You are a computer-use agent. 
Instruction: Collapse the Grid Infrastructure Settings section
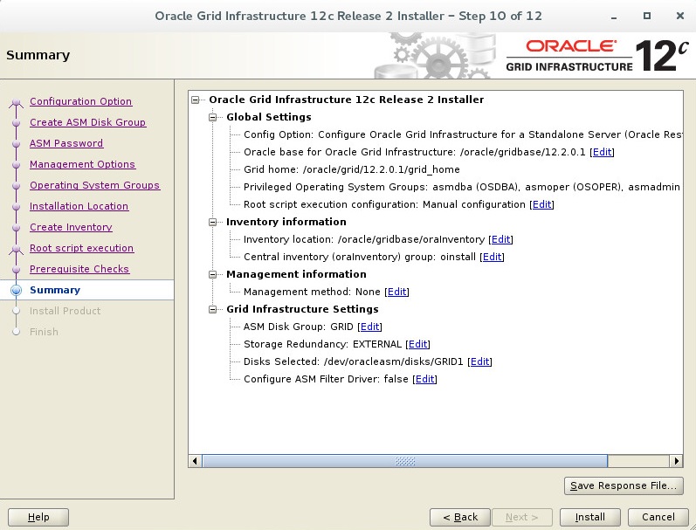[x=212, y=309]
